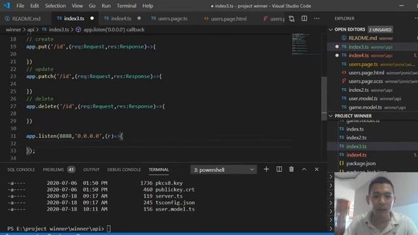The width and height of the screenshot is (418, 235).
Task: Open the Go menu
Action: [x=92, y=6]
